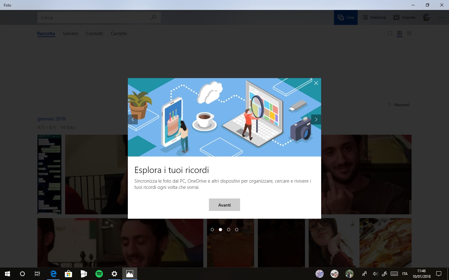This screenshot has height=280, width=449.
Task: Click the ITA language indicator
Action: pos(405,274)
